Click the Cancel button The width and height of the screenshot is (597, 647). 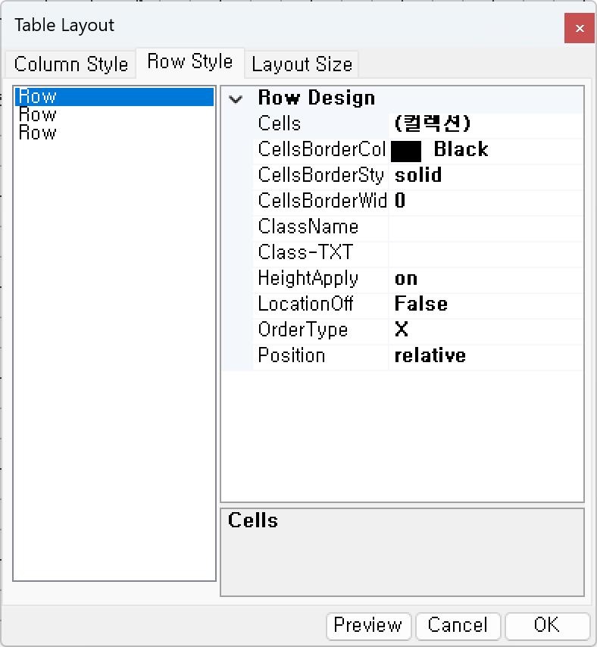[x=458, y=626]
